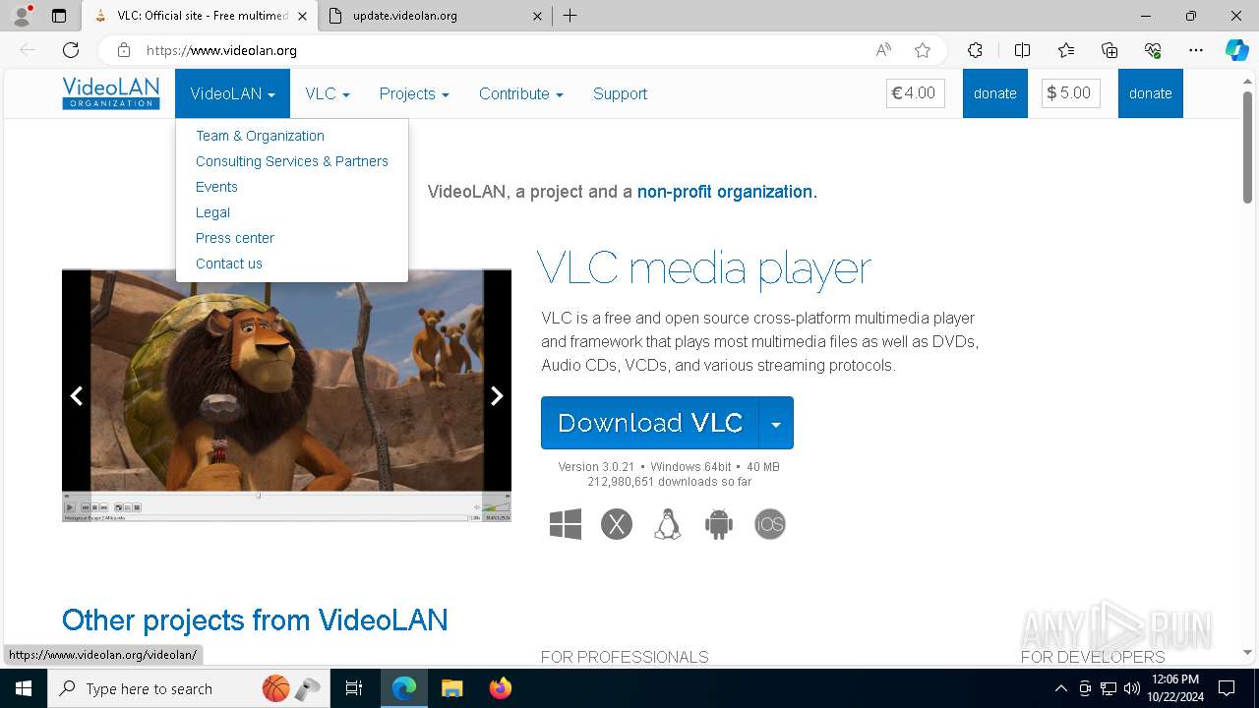1259x708 pixels.
Task: Open Browser essentials heart icon
Action: click(1153, 50)
